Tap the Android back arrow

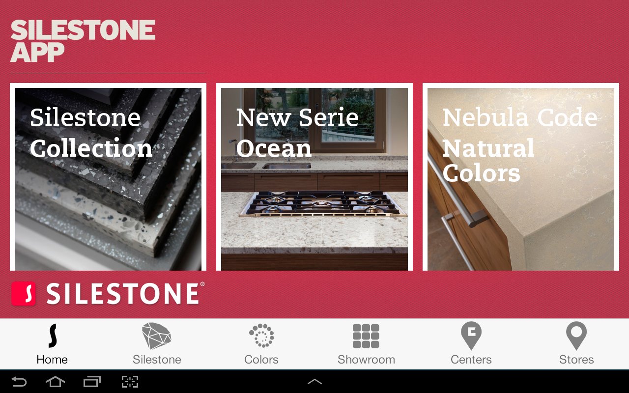(19, 382)
